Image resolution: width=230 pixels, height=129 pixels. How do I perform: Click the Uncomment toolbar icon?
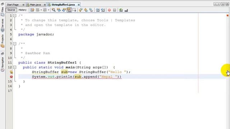point(126,10)
